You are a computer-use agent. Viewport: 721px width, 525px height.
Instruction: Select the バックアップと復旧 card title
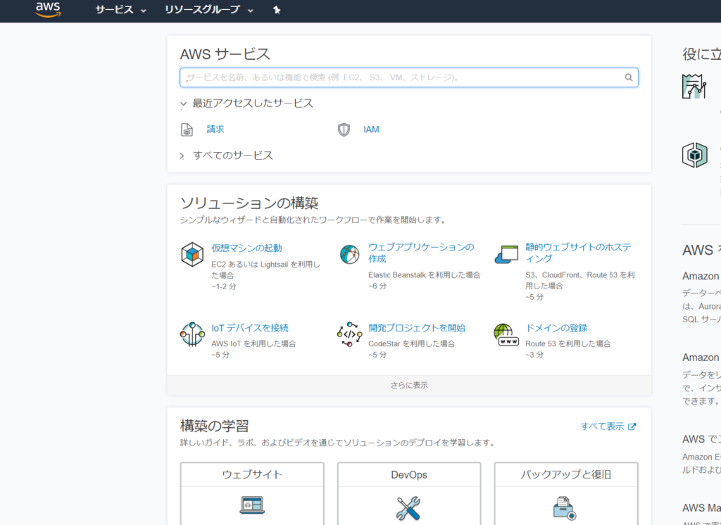click(565, 474)
